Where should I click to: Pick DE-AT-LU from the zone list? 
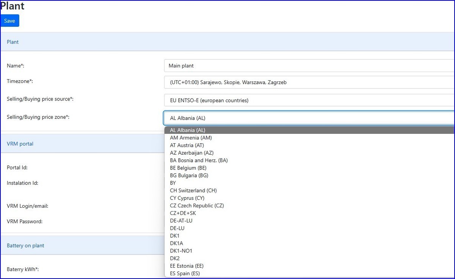pyautogui.click(x=181, y=221)
